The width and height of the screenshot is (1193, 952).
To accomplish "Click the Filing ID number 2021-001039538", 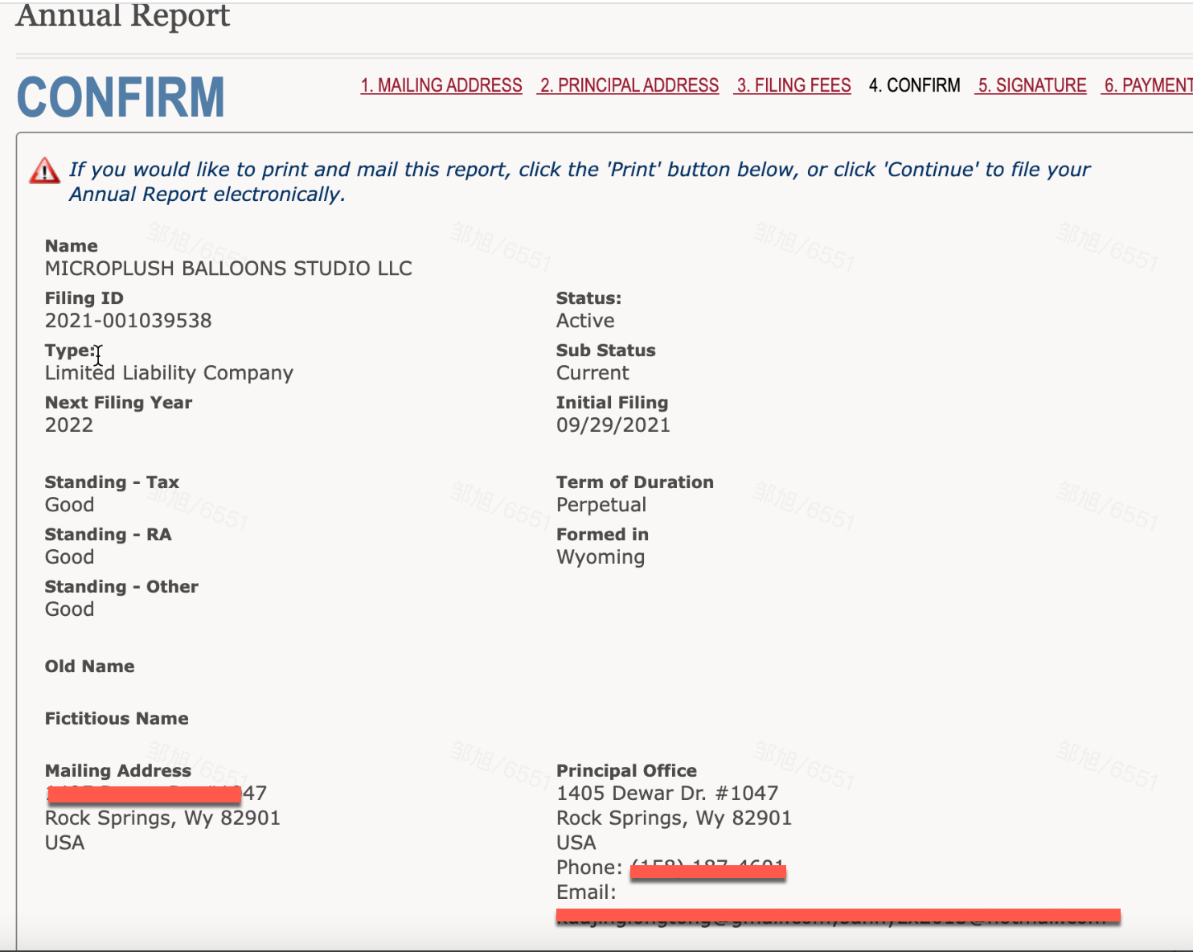I will coord(129,321).
